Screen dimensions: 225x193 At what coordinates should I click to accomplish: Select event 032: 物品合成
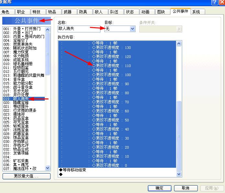(24, 149)
